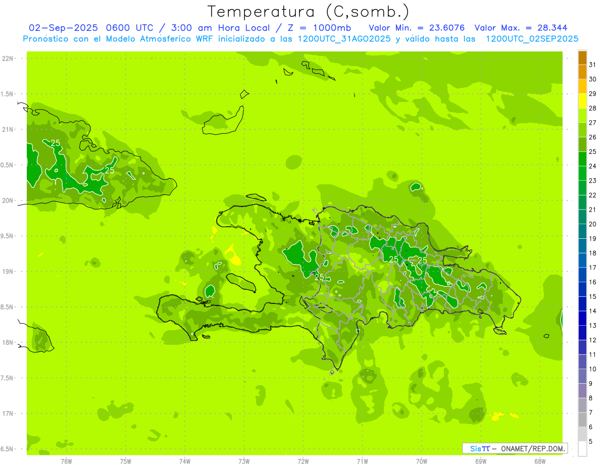
Task: Pick the green swatch between 24 and 25
Action: click(x=582, y=159)
